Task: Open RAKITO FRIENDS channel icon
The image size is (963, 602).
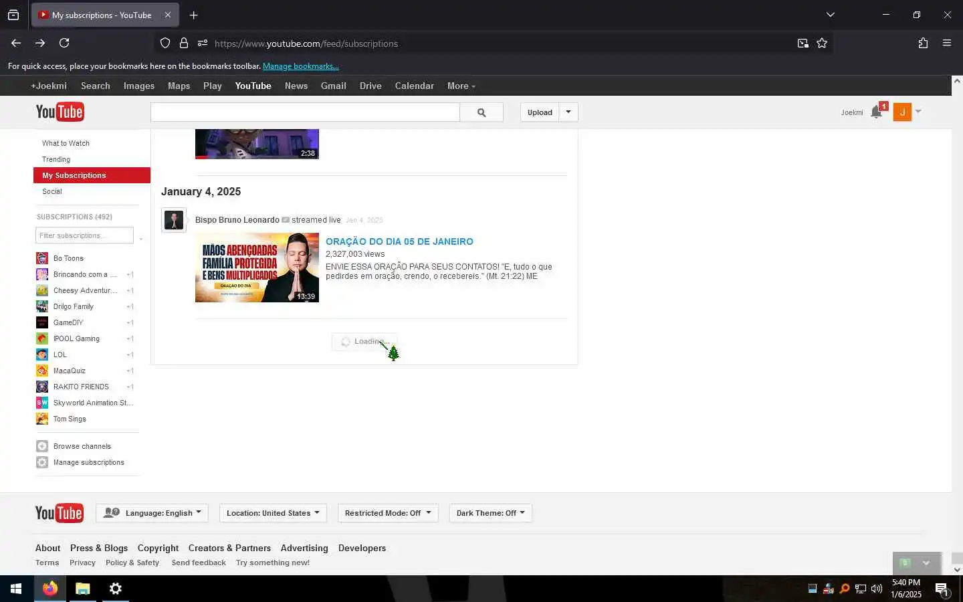Action: [42, 387]
